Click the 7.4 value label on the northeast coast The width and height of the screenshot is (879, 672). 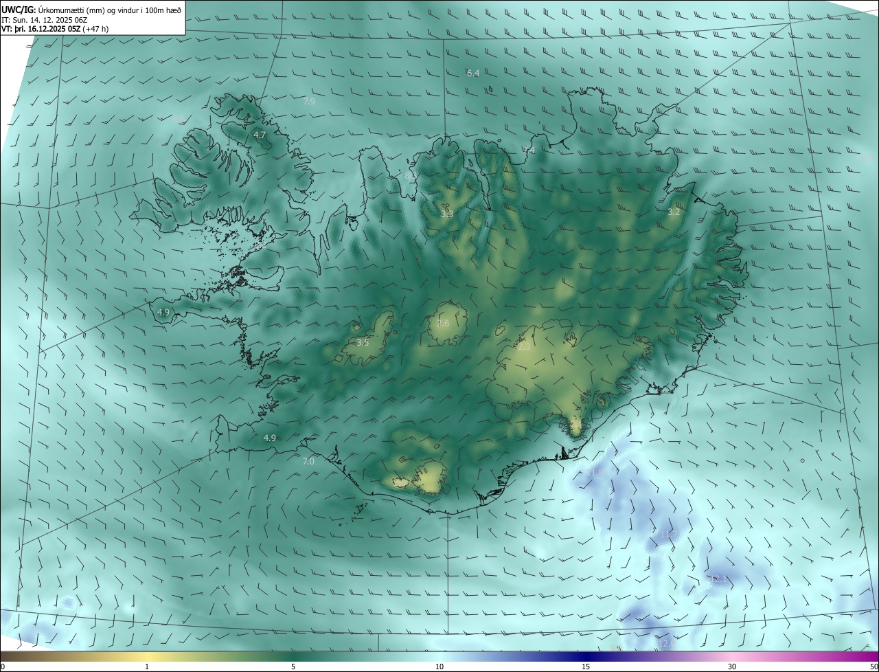pyautogui.click(x=528, y=150)
